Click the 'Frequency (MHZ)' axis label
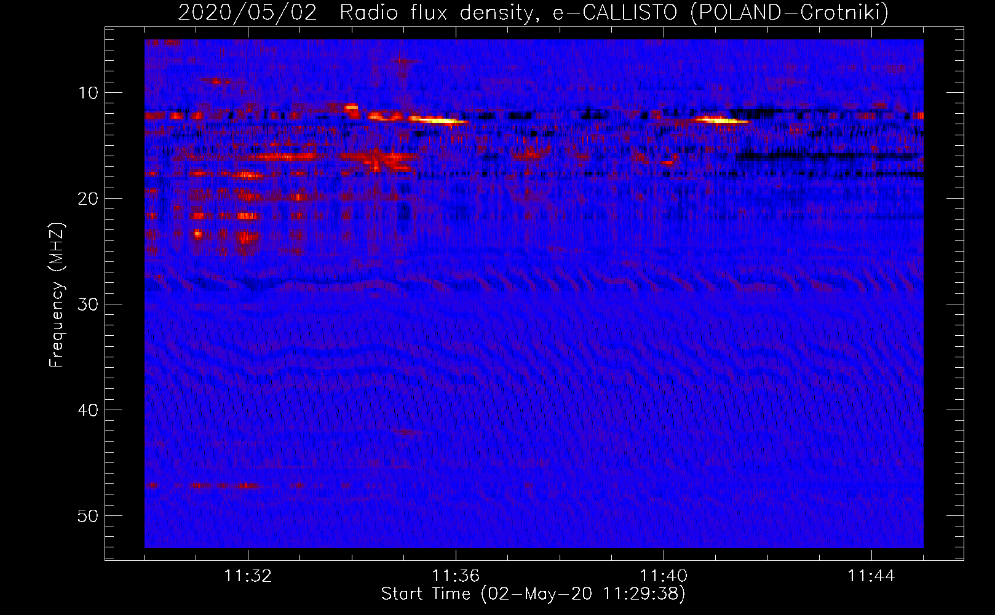The width and height of the screenshot is (995, 615). [57, 295]
